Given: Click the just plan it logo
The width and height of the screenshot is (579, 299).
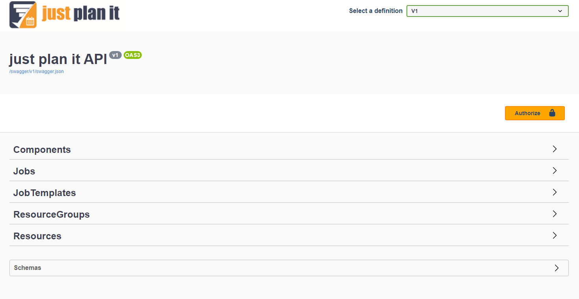Looking at the screenshot, I should tap(64, 15).
